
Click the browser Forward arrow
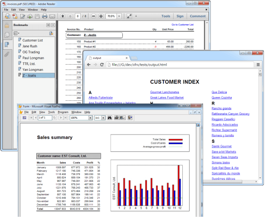95,65
